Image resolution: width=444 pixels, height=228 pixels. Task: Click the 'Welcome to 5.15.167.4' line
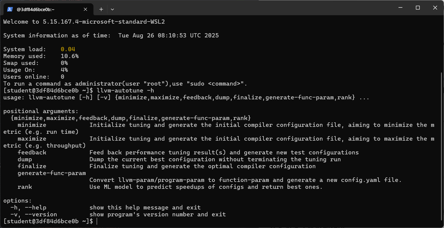[84, 22]
